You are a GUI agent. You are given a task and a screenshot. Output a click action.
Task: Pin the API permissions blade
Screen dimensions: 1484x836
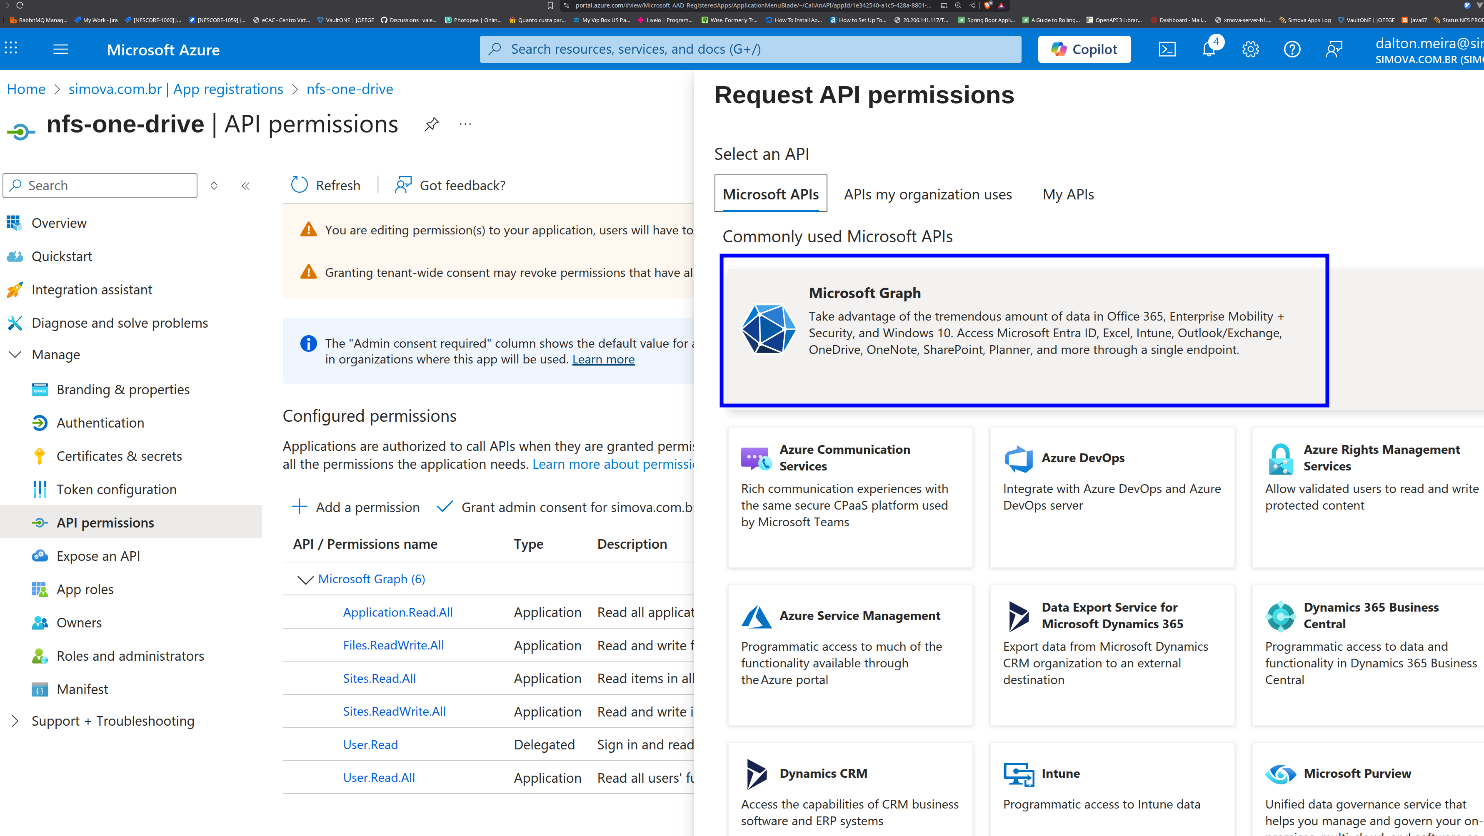(432, 124)
